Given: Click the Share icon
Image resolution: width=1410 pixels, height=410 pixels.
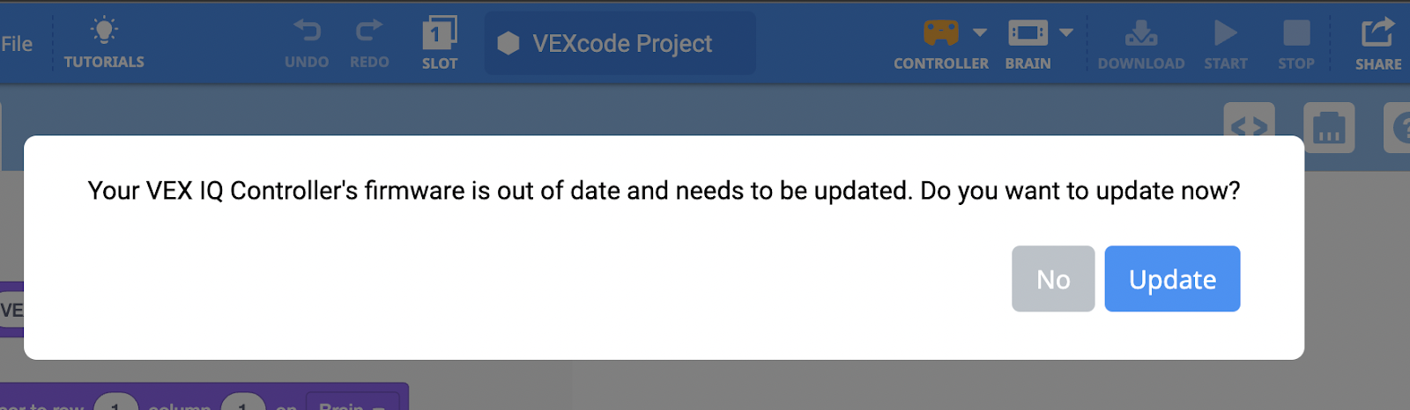Looking at the screenshot, I should coord(1378,33).
